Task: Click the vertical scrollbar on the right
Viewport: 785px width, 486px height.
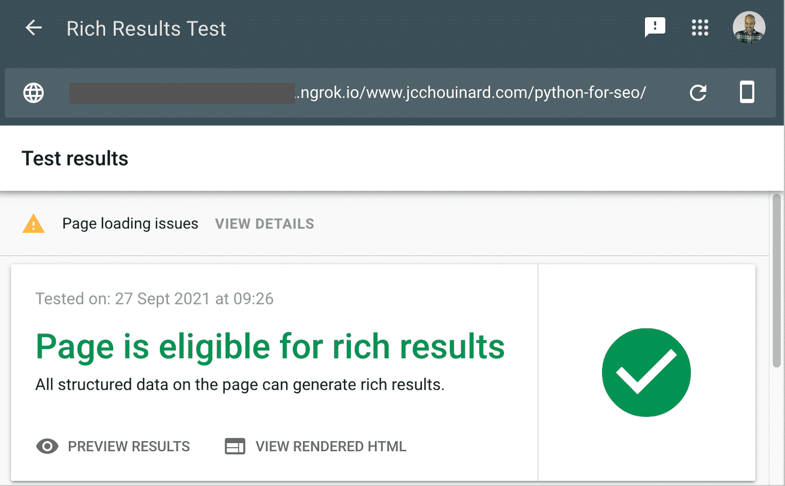Action: [777, 280]
